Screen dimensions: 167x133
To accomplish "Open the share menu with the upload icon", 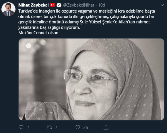I will [x=106, y=127].
